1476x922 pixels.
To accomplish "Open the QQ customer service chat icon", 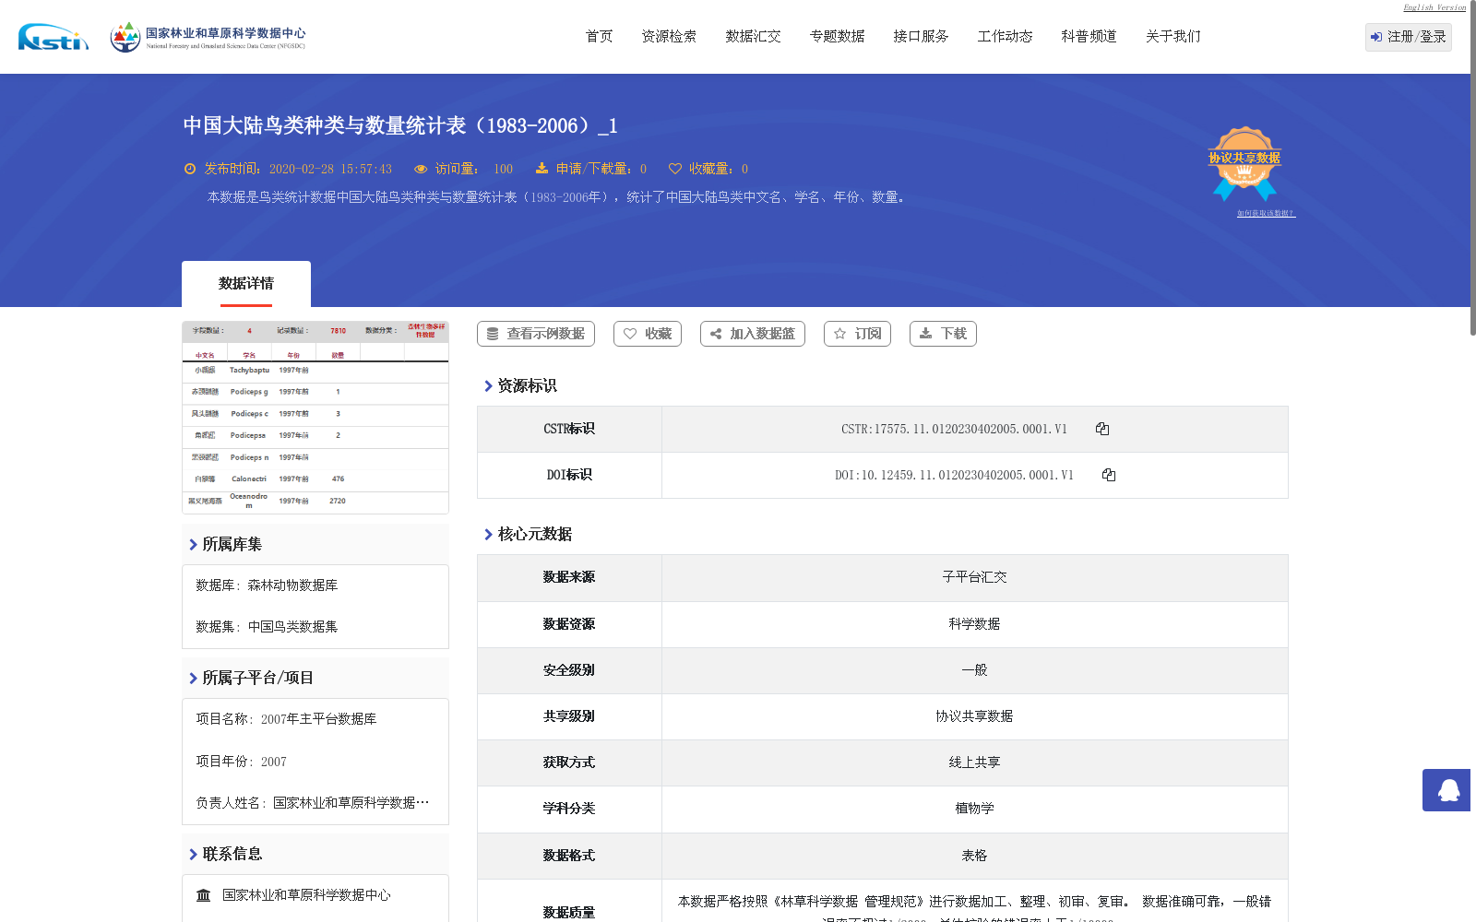I will [1446, 790].
